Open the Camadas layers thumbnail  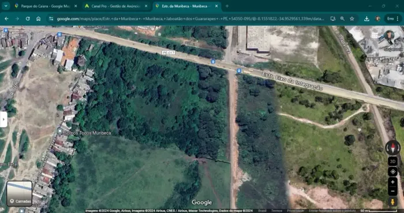20,193
